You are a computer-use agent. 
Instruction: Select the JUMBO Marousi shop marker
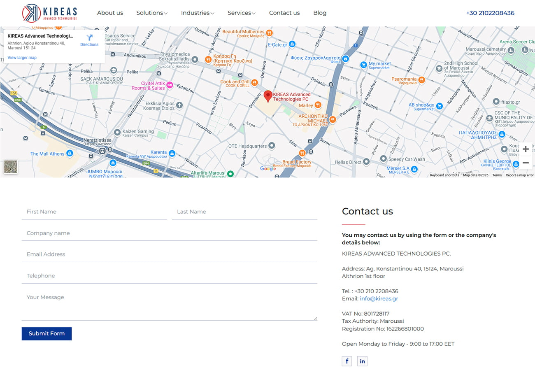tap(113, 163)
